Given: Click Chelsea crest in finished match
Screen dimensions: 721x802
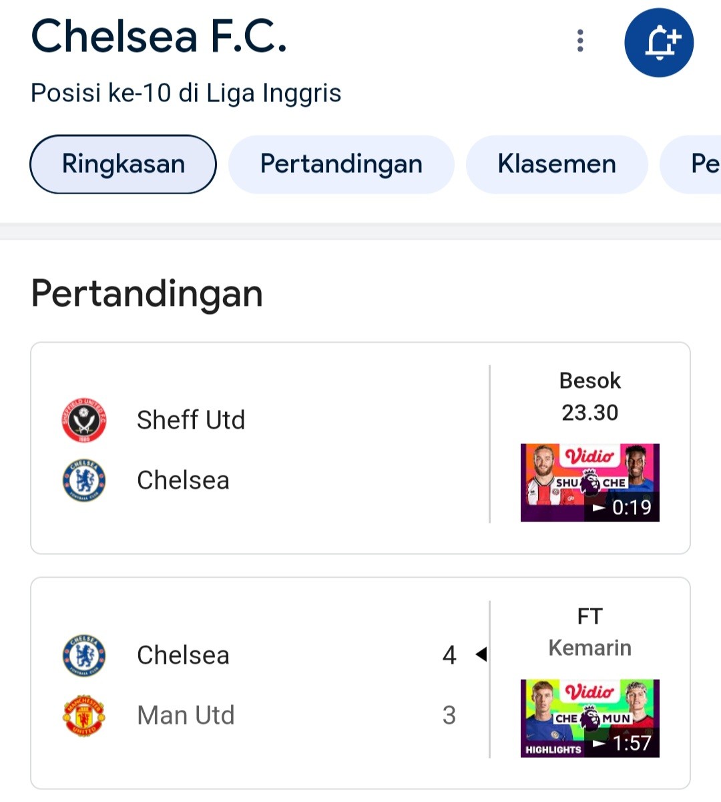Looking at the screenshot, I should click(84, 656).
